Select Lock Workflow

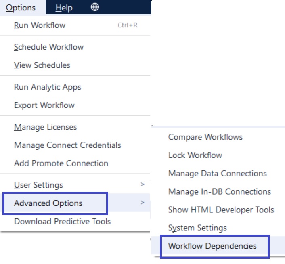[218, 155]
